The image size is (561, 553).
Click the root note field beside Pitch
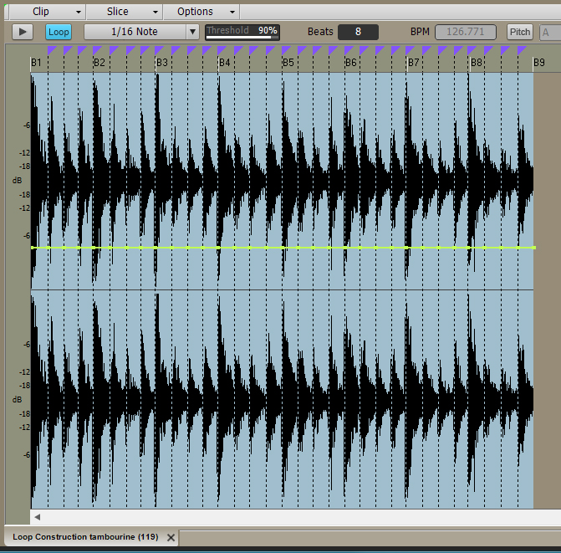[550, 32]
